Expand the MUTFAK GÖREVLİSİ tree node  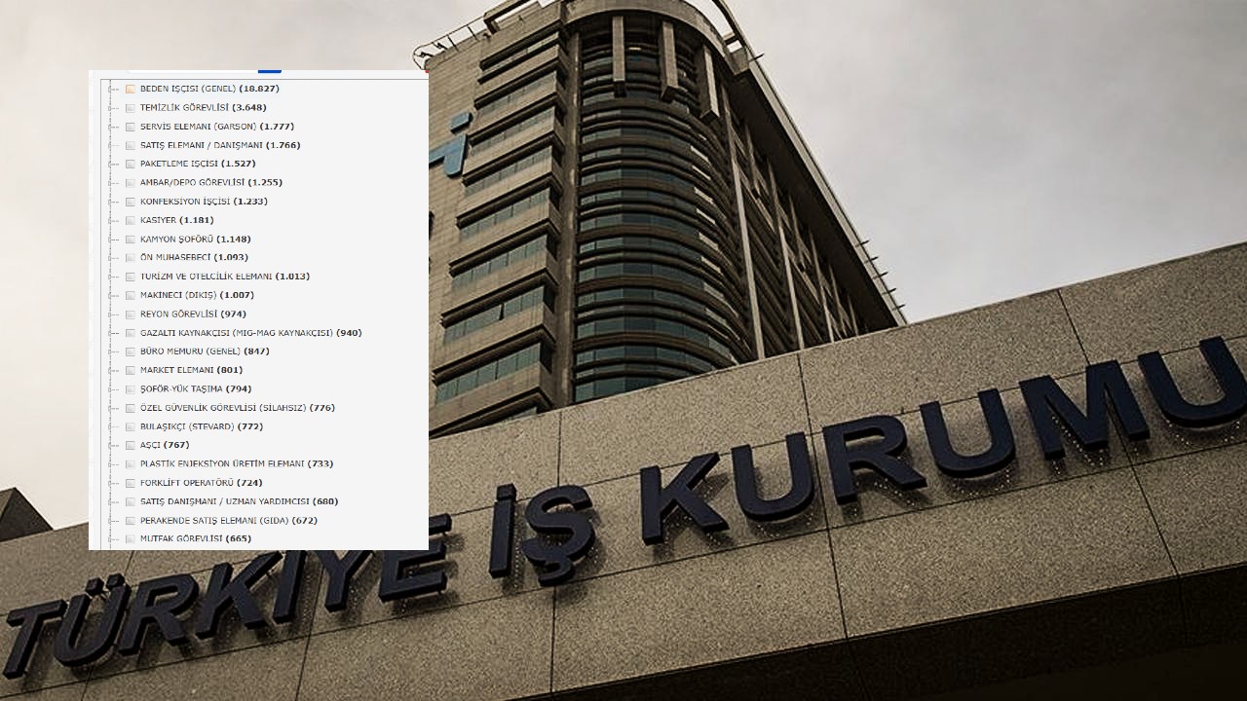(114, 539)
